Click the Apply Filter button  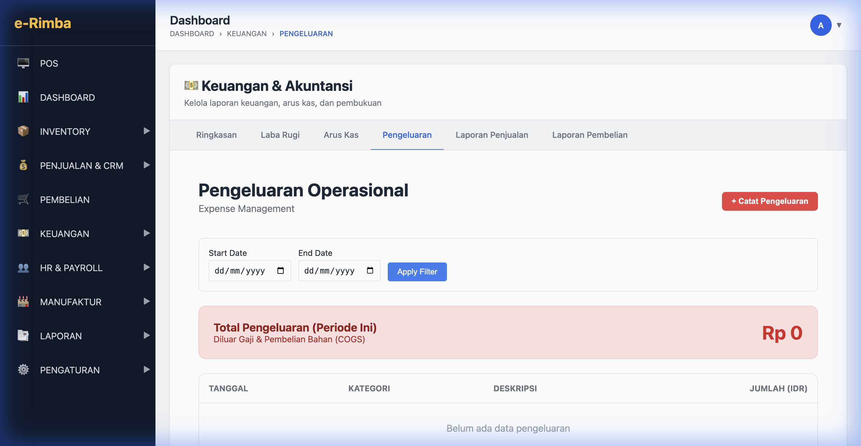click(417, 272)
